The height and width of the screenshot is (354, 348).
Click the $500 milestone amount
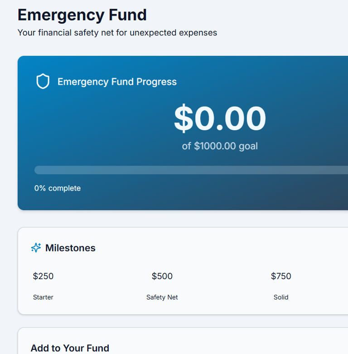pos(162,276)
